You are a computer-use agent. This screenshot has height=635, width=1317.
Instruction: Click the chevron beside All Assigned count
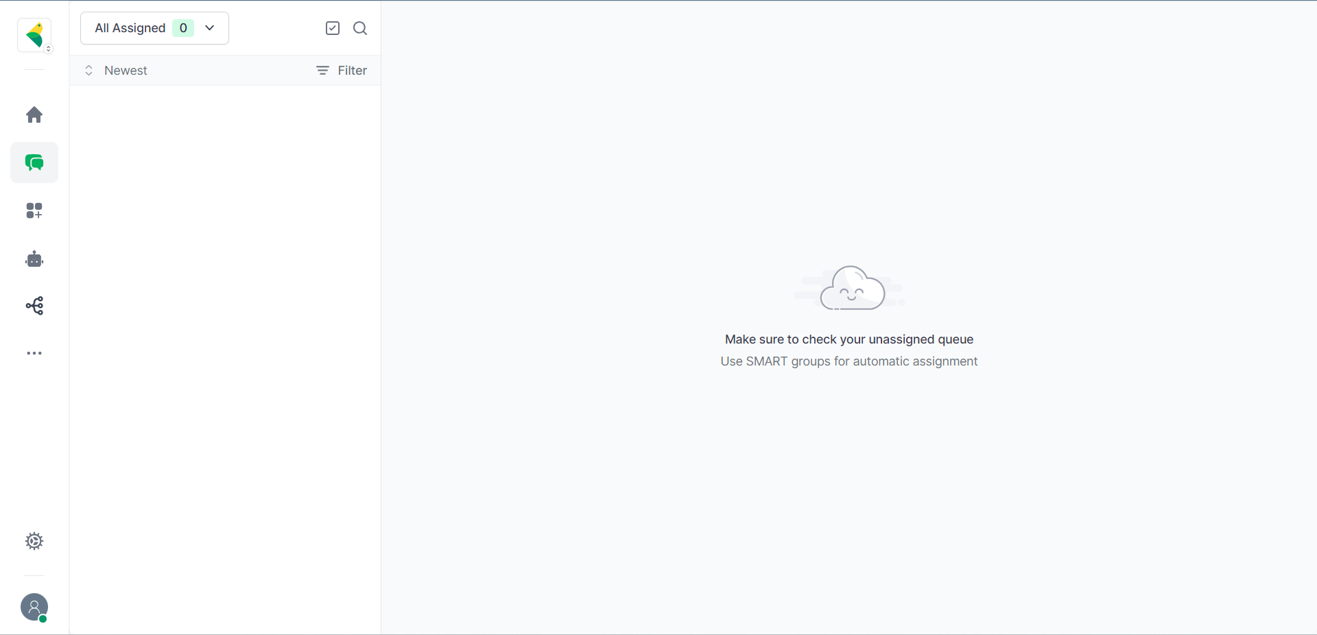pyautogui.click(x=210, y=28)
